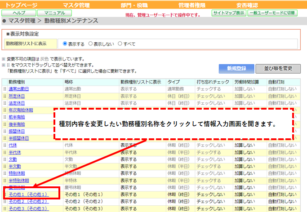Click the ヘルプ button
The width and height of the screenshot is (307, 212).
point(19,13)
